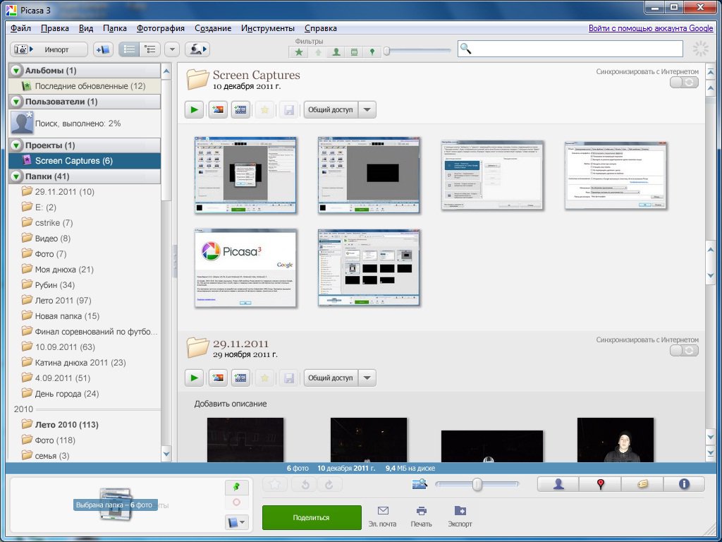Click the add new album icon

pos(103,49)
